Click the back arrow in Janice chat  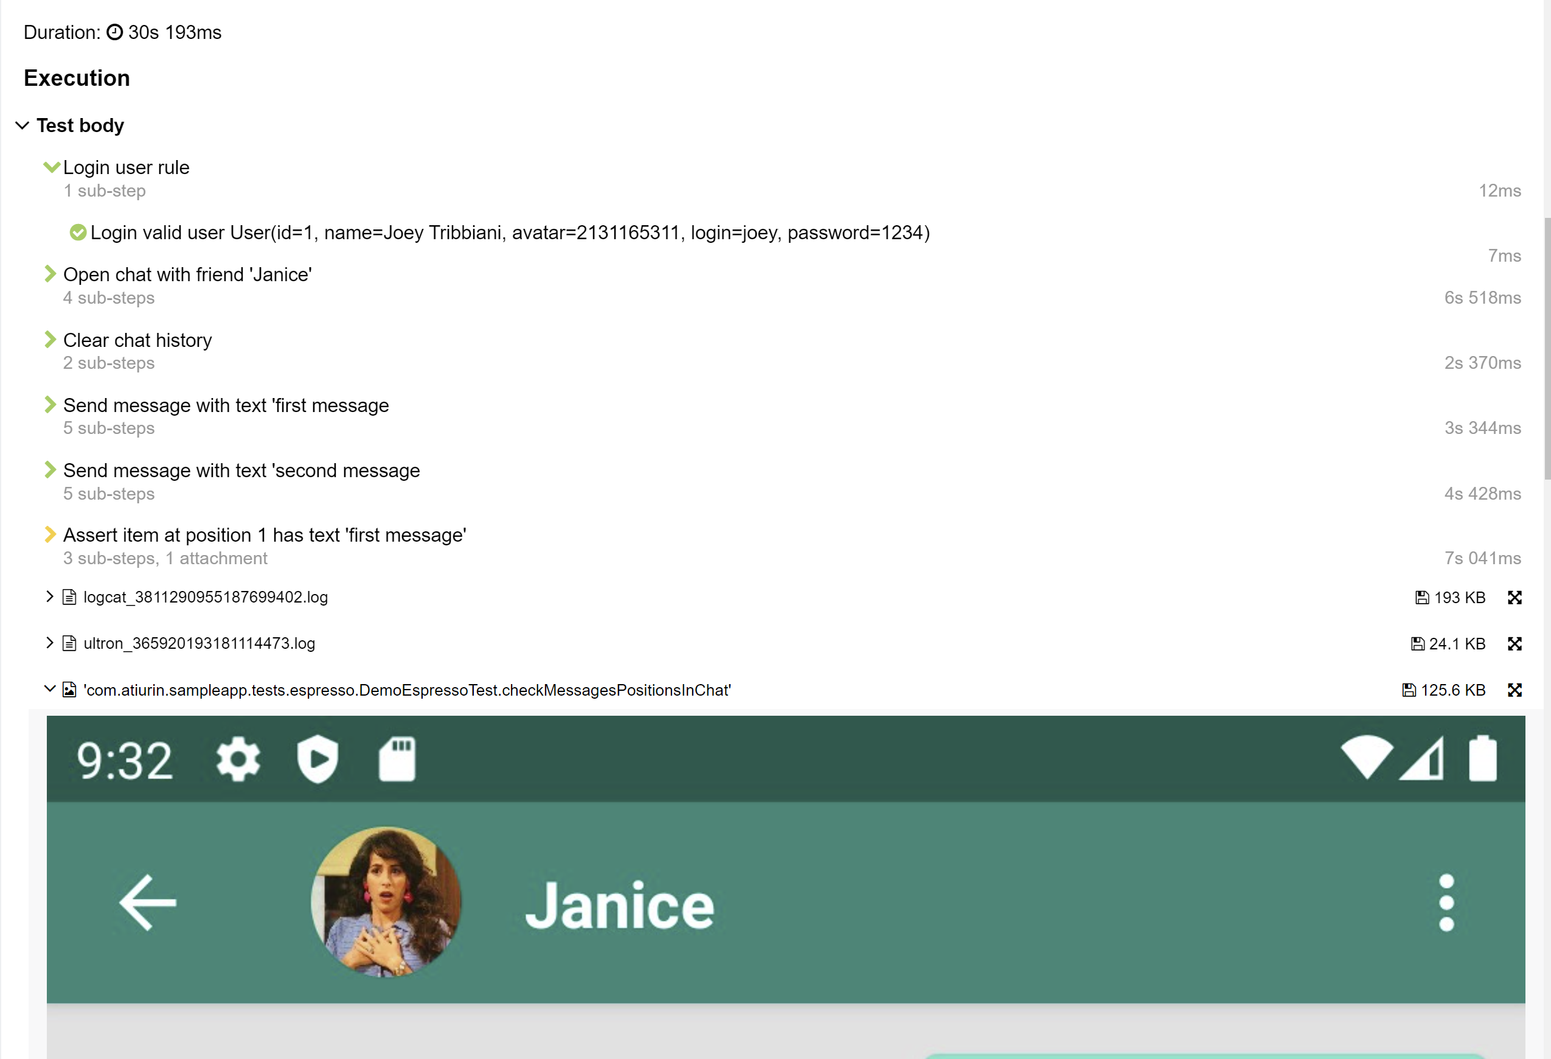[147, 902]
